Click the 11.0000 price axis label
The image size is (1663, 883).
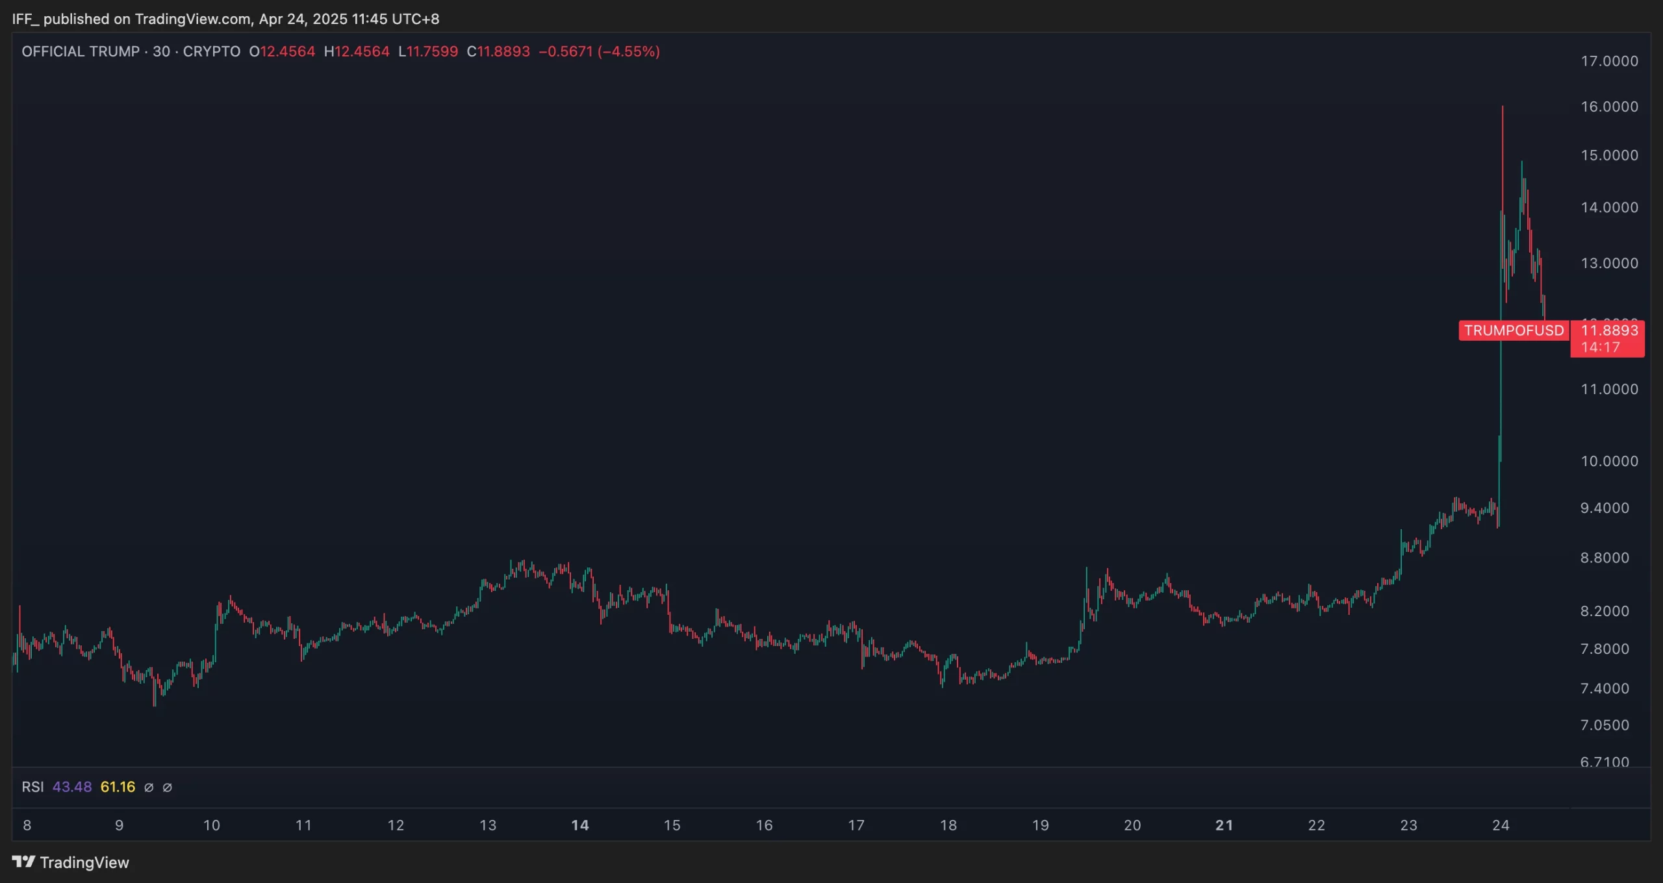[x=1609, y=389]
